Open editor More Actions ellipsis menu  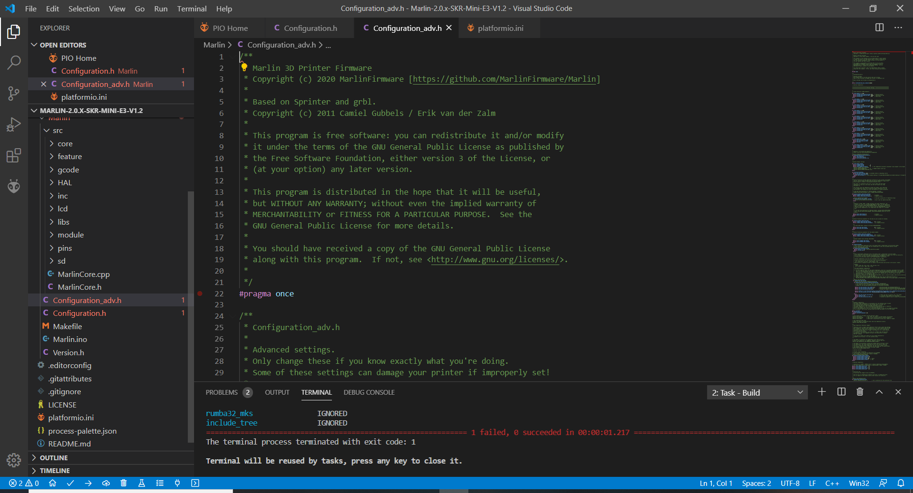(898, 28)
